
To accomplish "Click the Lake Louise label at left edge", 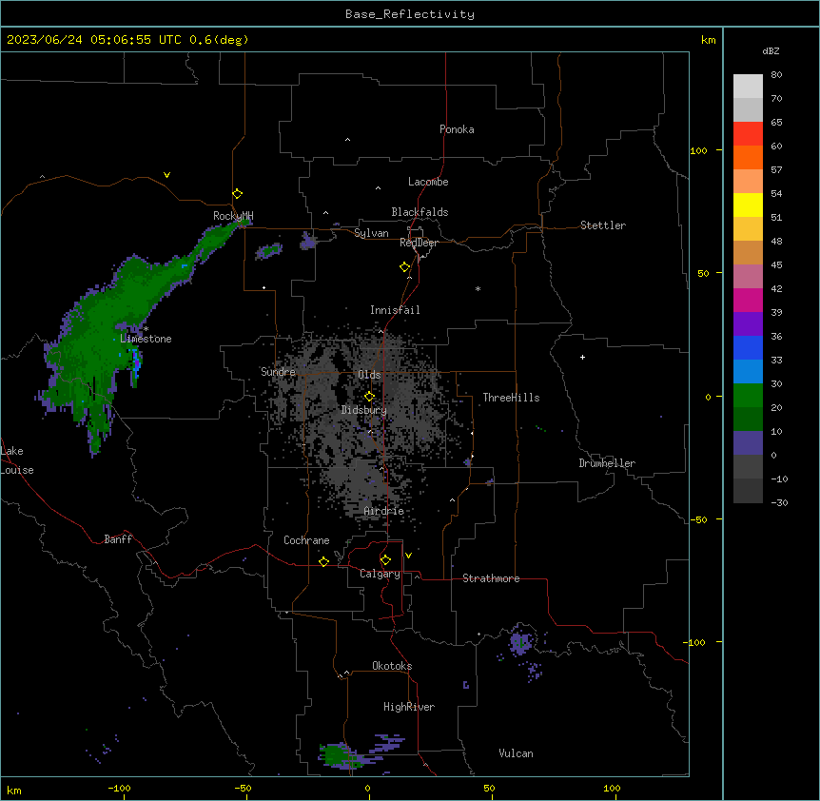I will coord(17,460).
